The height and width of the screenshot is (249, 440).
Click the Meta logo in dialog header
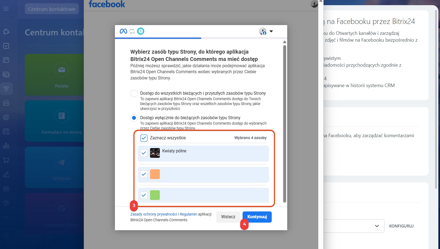pyautogui.click(x=123, y=31)
